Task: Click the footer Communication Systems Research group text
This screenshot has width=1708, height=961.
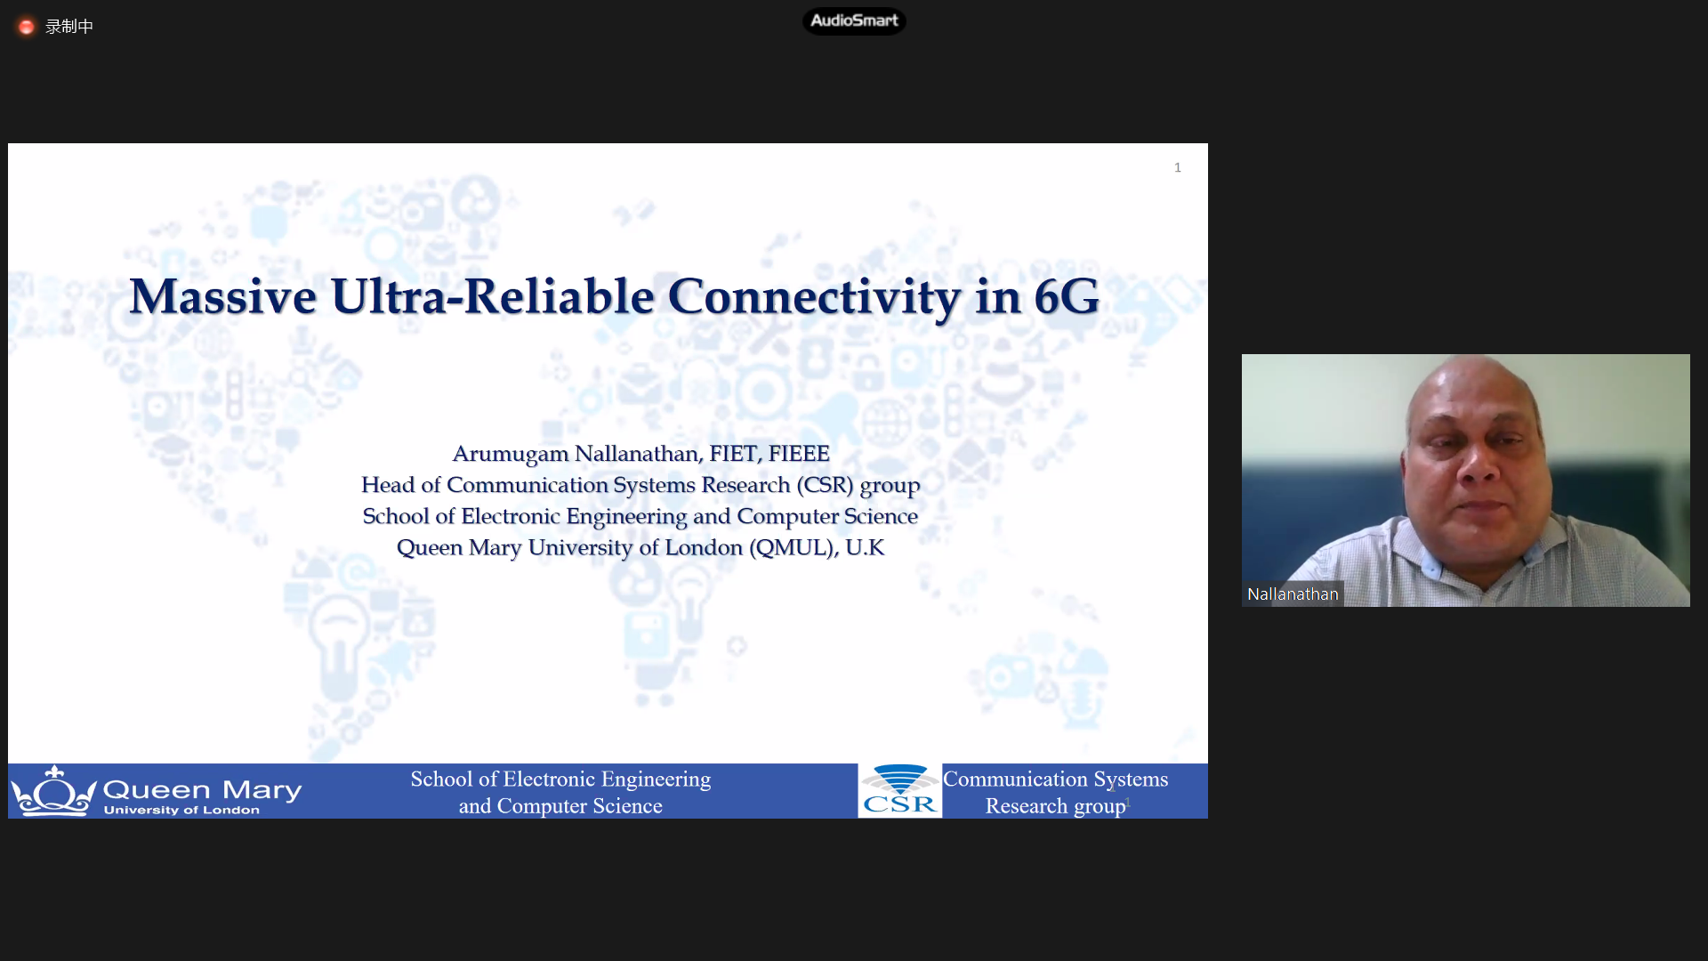Action: 1055,791
